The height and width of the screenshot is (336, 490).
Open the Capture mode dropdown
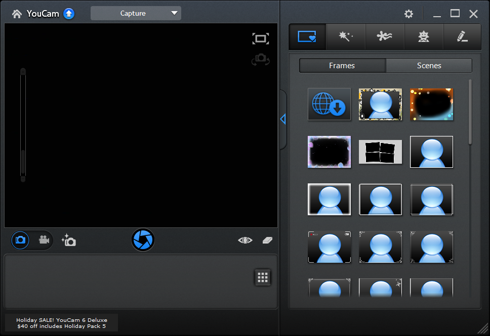tap(136, 13)
